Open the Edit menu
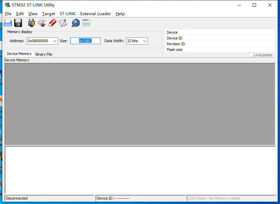This screenshot has width=280, height=204. point(20,14)
